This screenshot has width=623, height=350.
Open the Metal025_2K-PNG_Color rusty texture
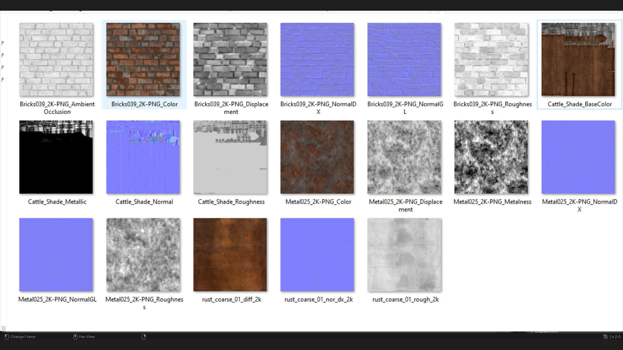pyautogui.click(x=317, y=157)
